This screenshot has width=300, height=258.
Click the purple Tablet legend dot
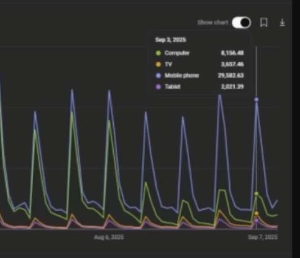[158, 87]
